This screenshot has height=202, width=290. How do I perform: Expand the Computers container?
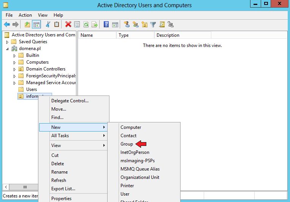[14, 63]
